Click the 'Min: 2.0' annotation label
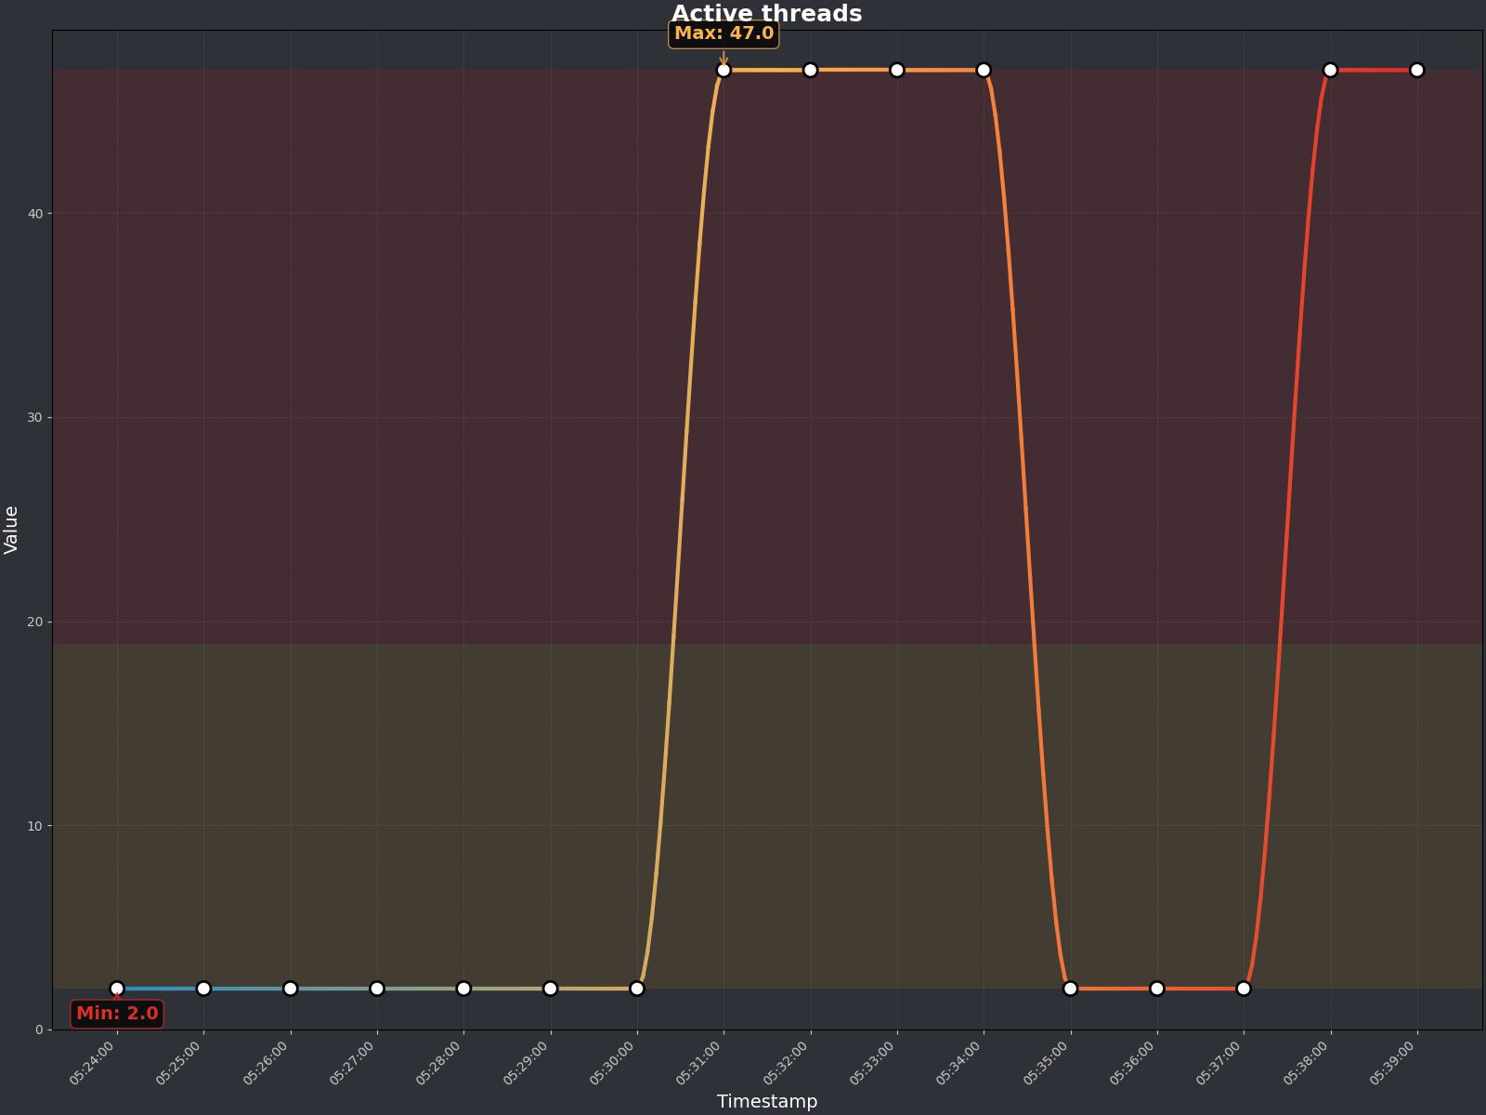Image resolution: width=1486 pixels, height=1115 pixels. tap(117, 1014)
